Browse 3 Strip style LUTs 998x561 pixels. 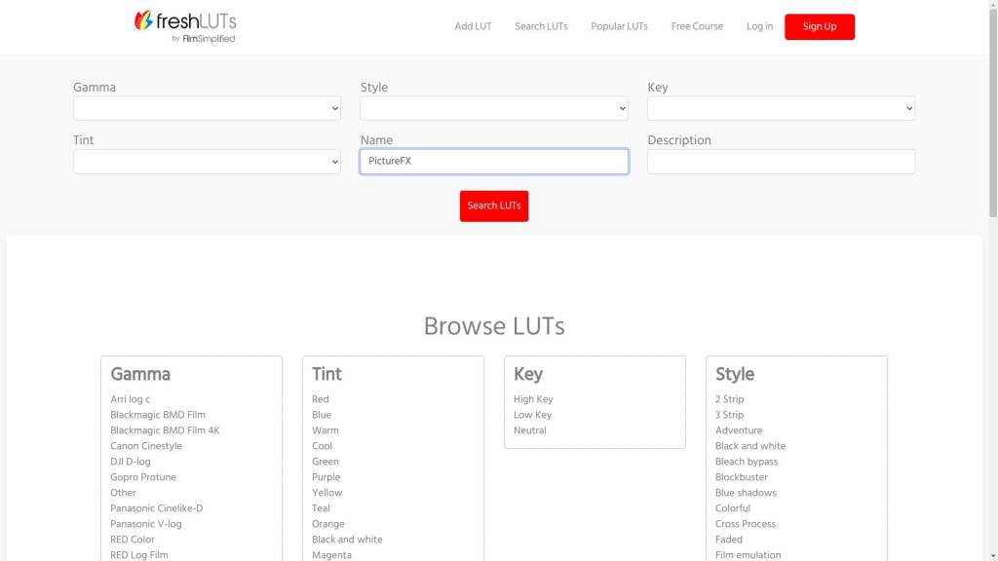729,415
